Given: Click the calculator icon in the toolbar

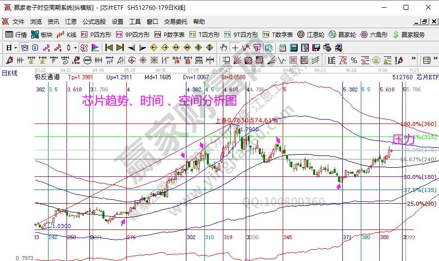Looking at the screenshot, I should coord(294,48).
